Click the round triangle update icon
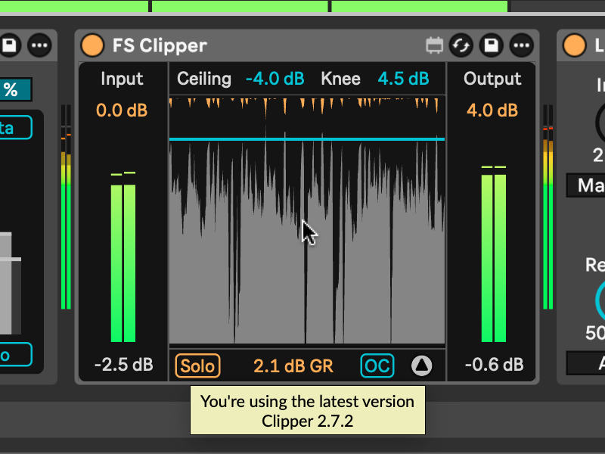The image size is (605, 454). [422, 365]
